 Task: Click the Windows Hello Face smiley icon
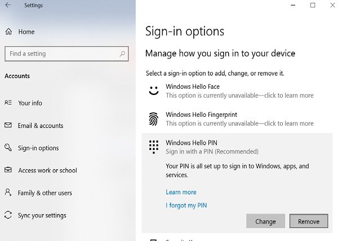click(154, 90)
